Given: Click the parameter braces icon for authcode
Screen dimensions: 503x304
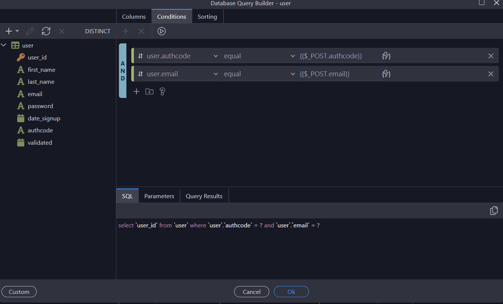Looking at the screenshot, I should (386, 56).
